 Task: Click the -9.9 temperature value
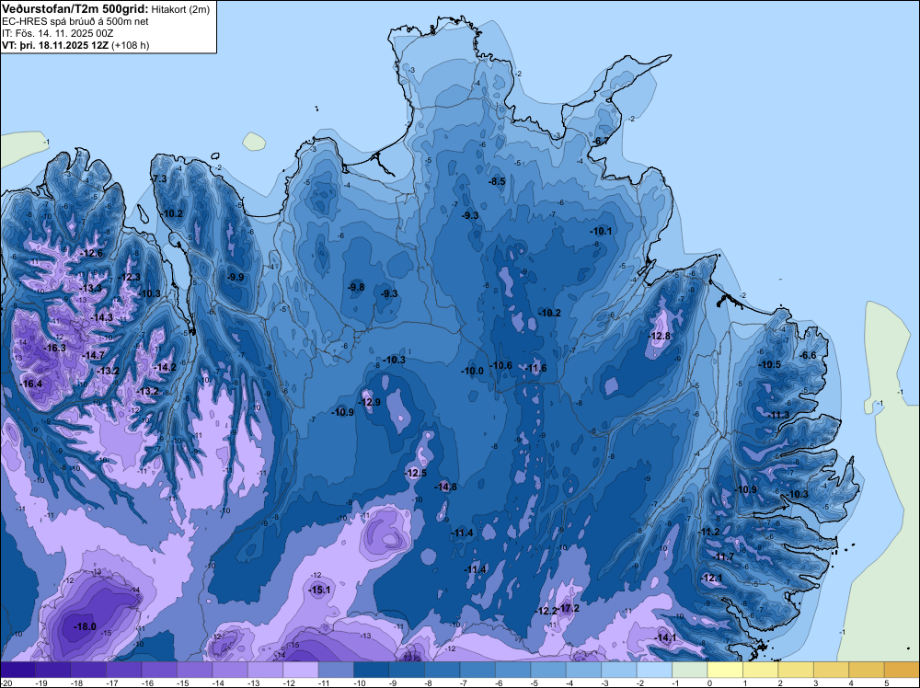[236, 277]
